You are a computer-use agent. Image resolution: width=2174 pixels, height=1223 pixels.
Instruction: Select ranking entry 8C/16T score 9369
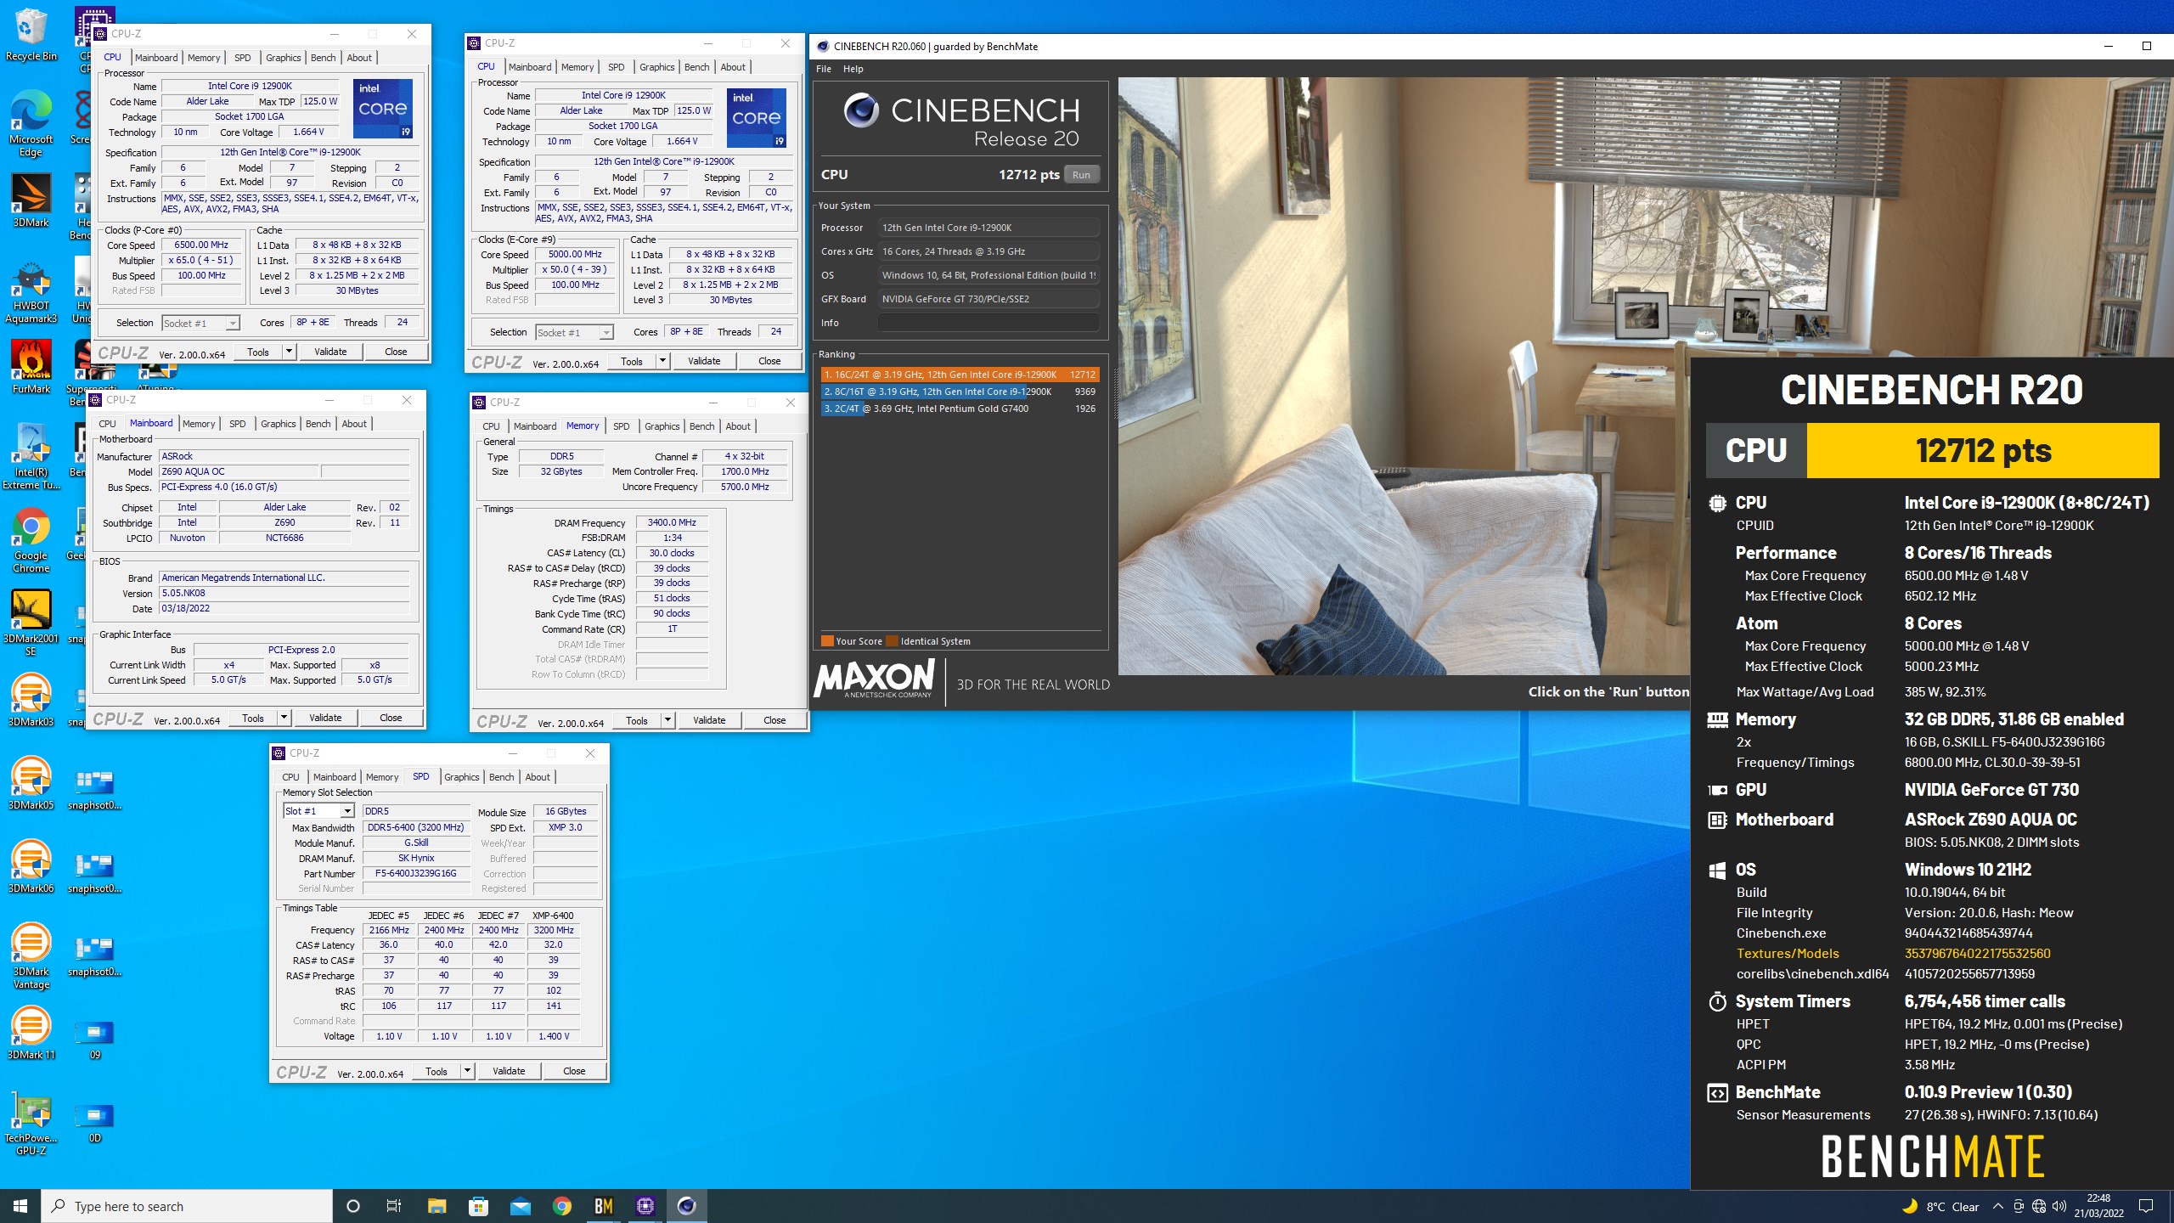[x=960, y=392]
